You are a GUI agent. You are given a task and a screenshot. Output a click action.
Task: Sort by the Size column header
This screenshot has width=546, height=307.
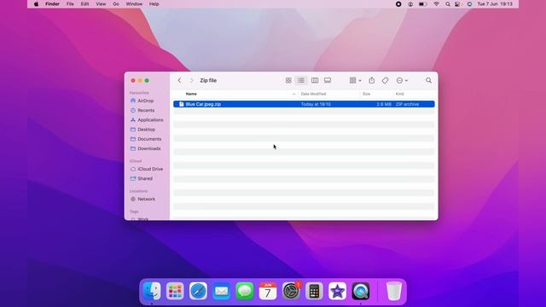tap(366, 94)
